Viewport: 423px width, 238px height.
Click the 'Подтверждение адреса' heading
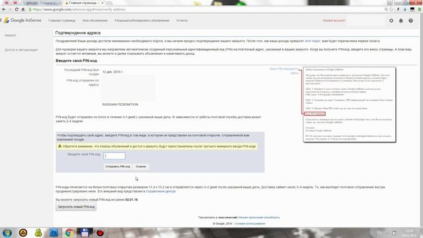78,32
